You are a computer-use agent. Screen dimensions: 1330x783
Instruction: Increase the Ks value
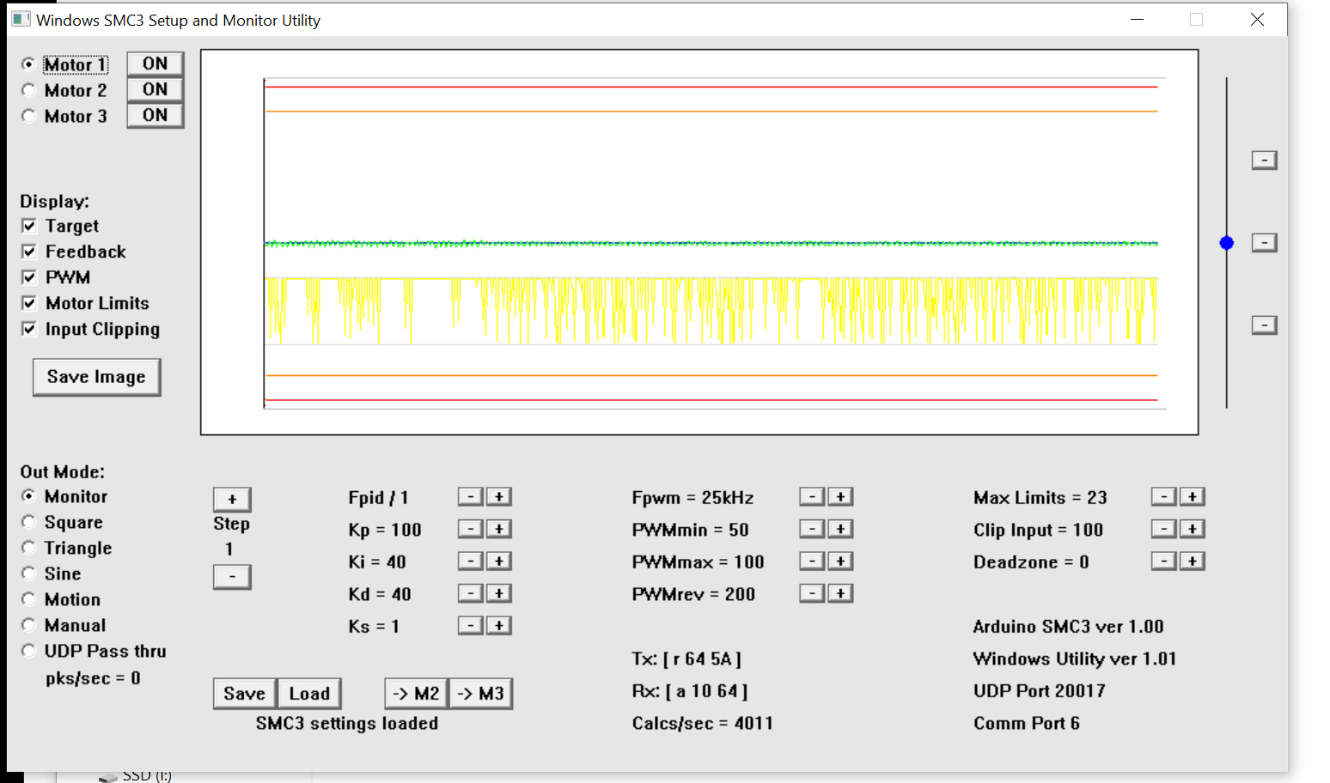click(x=499, y=626)
